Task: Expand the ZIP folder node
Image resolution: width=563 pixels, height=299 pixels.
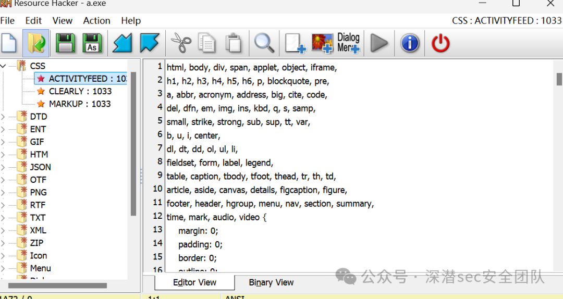Action: (3, 243)
